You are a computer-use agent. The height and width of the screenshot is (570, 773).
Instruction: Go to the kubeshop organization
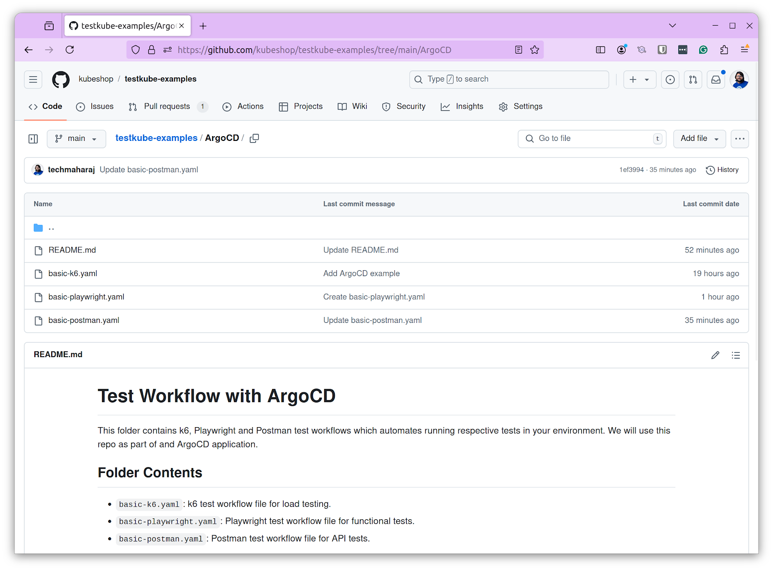pyautogui.click(x=96, y=79)
